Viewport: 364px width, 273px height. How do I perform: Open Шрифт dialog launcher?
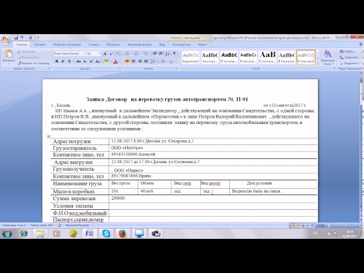point(120,68)
